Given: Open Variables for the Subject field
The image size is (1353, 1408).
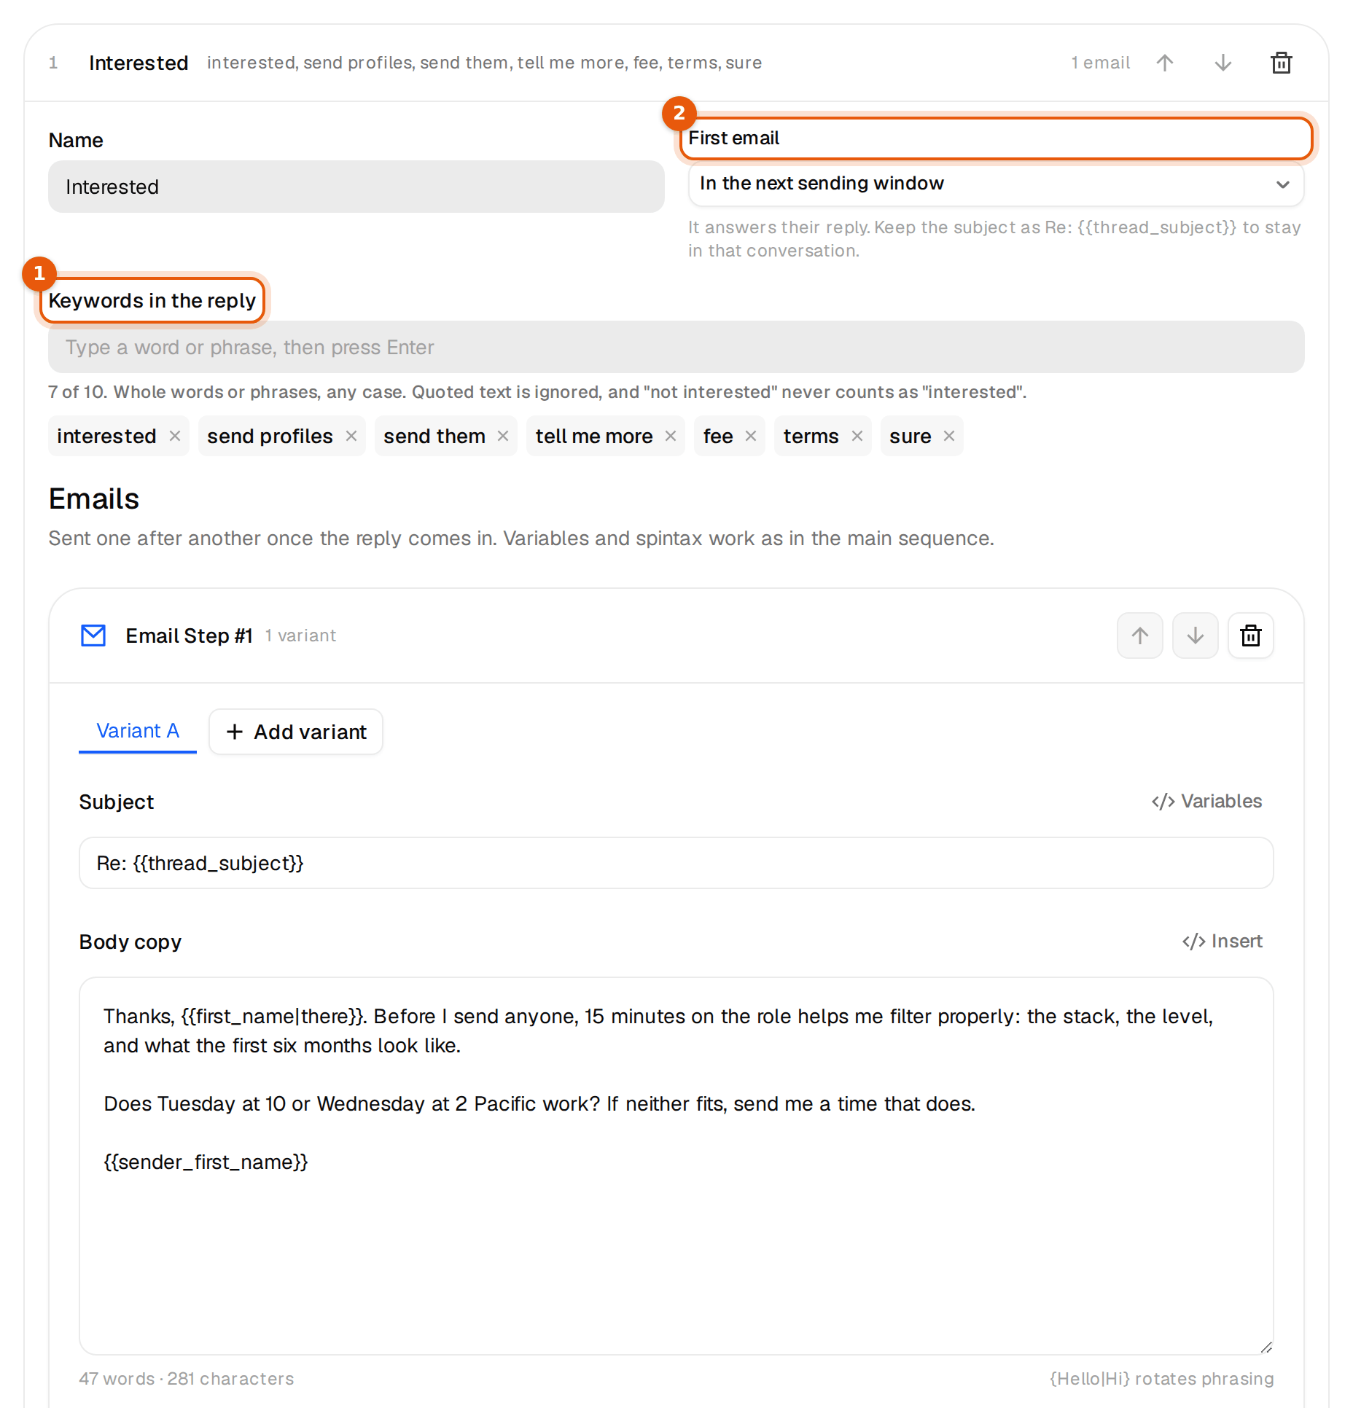Looking at the screenshot, I should [x=1207, y=801].
